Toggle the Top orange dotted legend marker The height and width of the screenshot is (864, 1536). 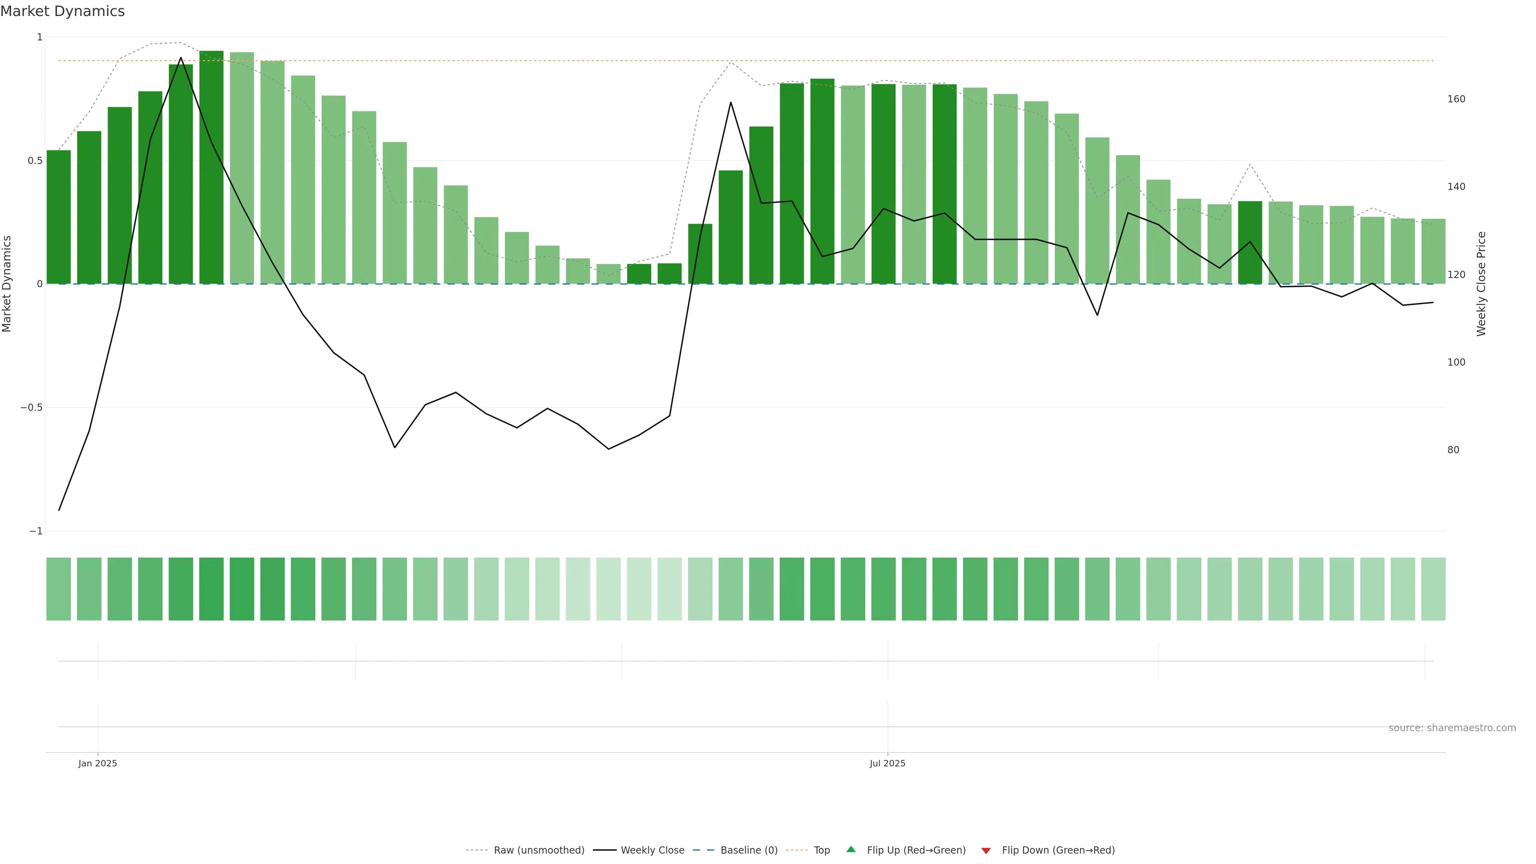point(797,850)
